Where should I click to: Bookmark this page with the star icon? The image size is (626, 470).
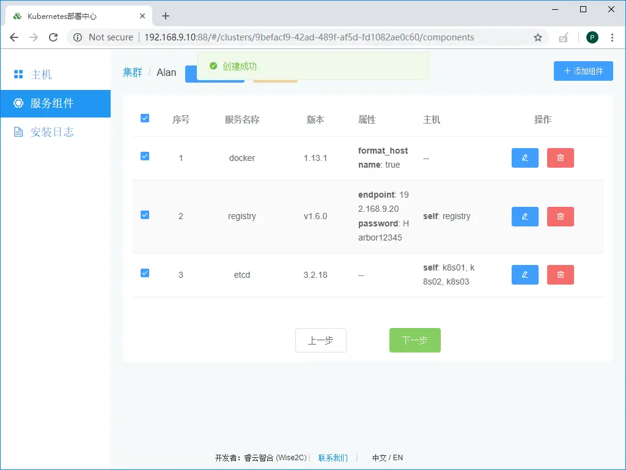(538, 37)
